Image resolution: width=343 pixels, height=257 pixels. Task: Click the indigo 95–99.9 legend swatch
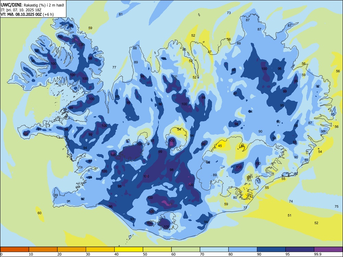pyautogui.click(x=300, y=249)
